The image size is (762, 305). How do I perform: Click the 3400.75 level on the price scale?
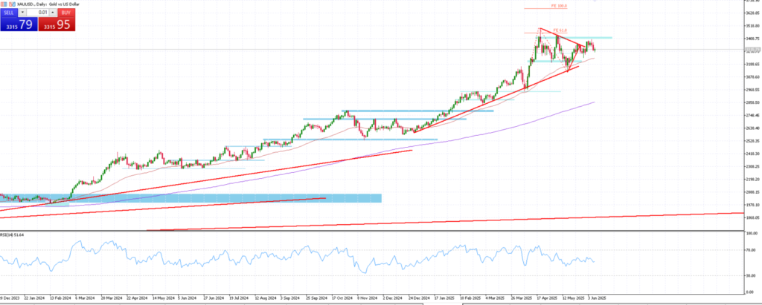(752, 39)
